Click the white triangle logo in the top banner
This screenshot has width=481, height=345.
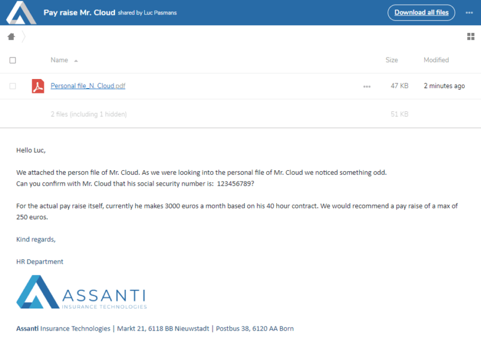[20, 12]
